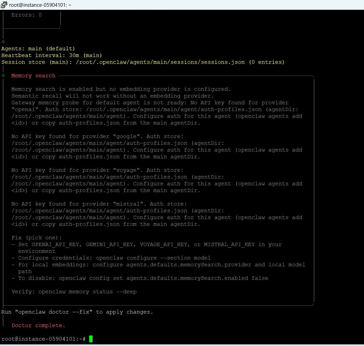Click the "Verify: openclaw memory status --deep" line

(x=74, y=292)
